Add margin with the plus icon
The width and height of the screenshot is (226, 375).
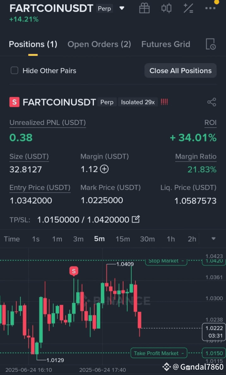[104, 169]
